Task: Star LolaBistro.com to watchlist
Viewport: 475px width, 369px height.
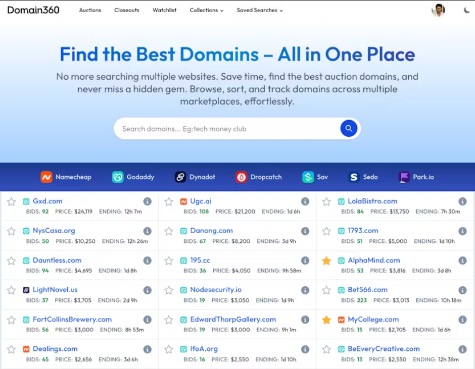Action: 326,201
